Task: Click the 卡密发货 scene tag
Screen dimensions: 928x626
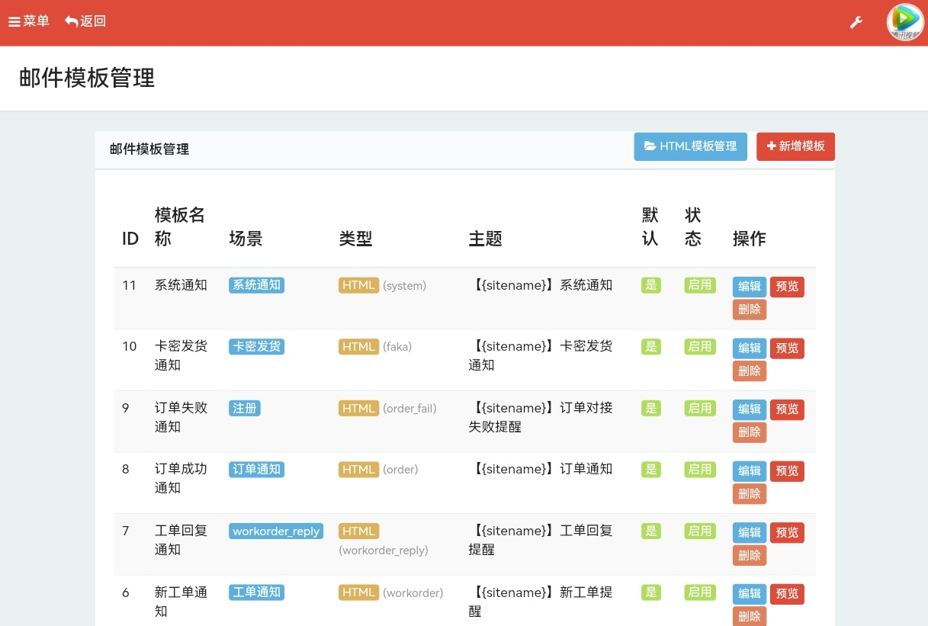Action: 256,346
